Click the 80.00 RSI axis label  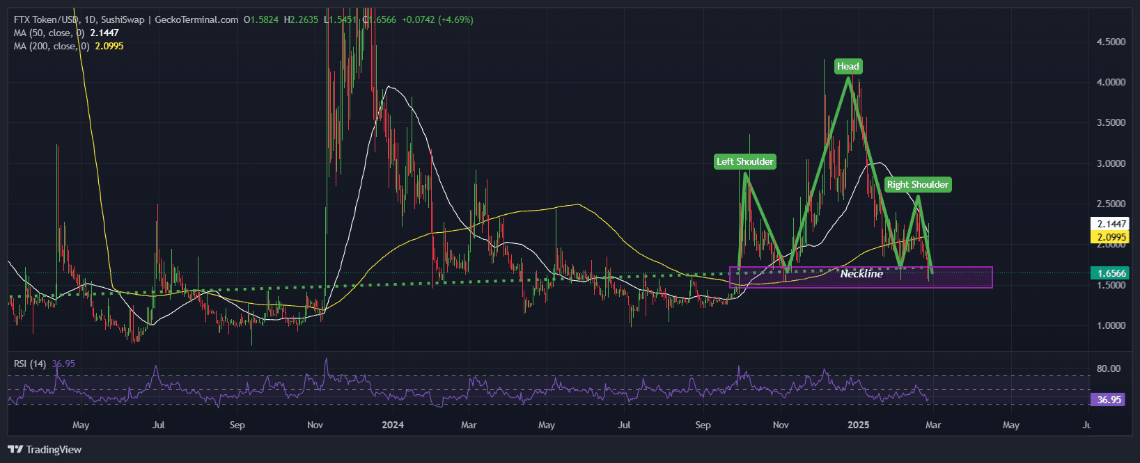point(1109,368)
